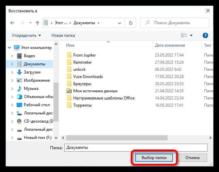Expand the Новый том (F:) node

click(x=12, y=138)
